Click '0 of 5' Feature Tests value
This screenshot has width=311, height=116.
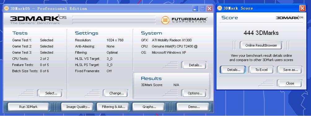point(44,65)
